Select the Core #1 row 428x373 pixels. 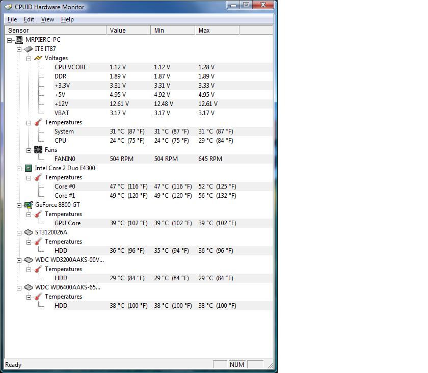163,196
